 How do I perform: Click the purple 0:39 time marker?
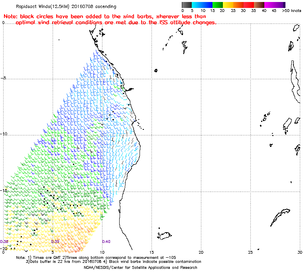55,242
